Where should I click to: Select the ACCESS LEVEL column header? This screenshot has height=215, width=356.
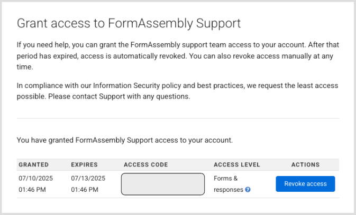236,165
